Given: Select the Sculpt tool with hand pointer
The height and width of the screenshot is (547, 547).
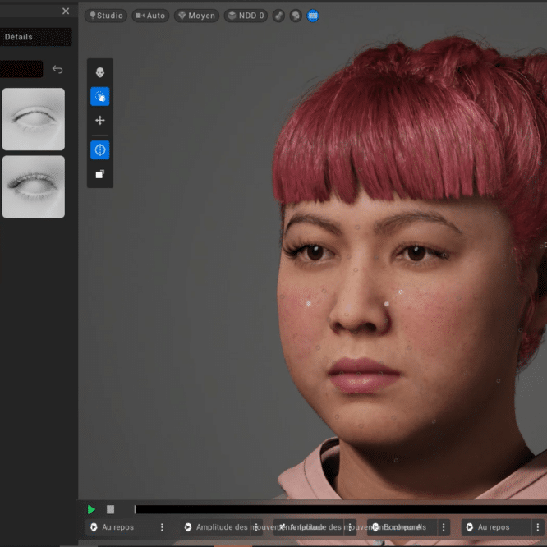Looking at the screenshot, I should [x=100, y=96].
